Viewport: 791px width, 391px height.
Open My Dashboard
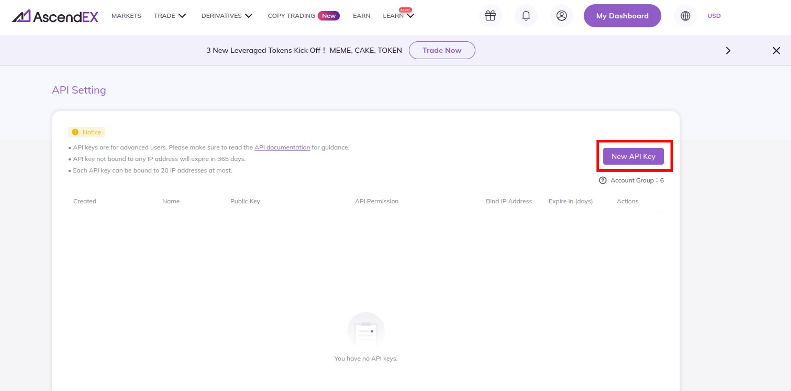point(622,16)
